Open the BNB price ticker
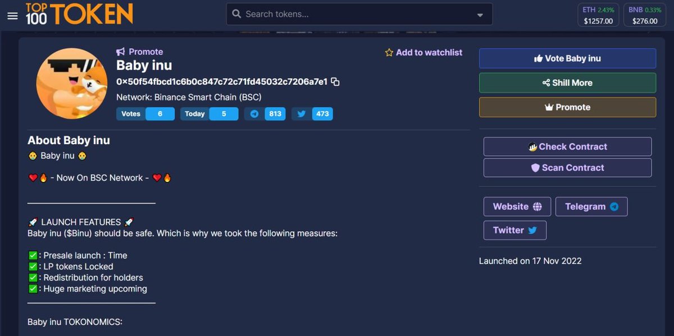 click(x=644, y=15)
